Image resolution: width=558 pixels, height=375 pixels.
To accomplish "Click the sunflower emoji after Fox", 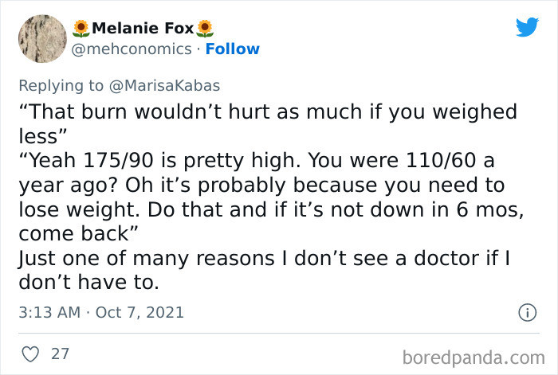I will pyautogui.click(x=206, y=29).
